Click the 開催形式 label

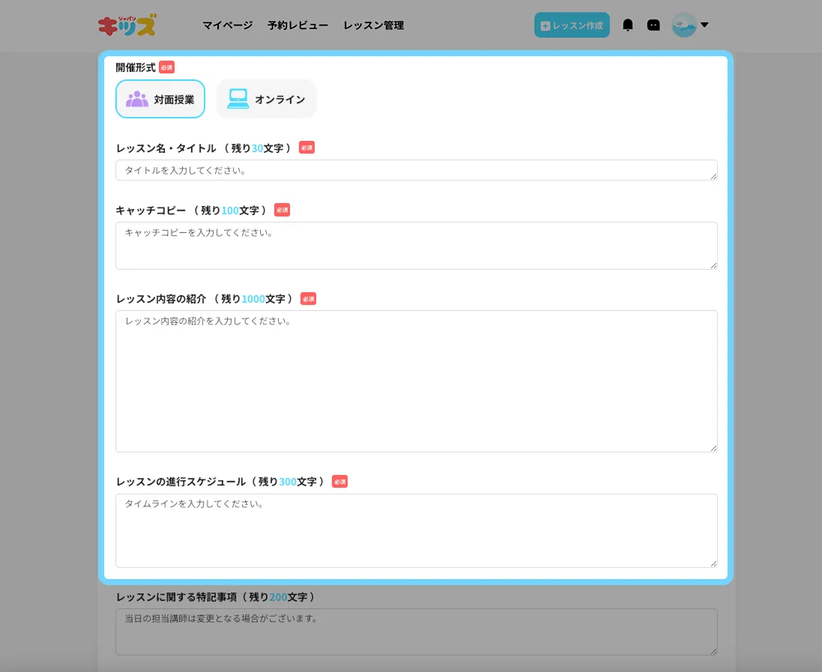click(x=136, y=67)
